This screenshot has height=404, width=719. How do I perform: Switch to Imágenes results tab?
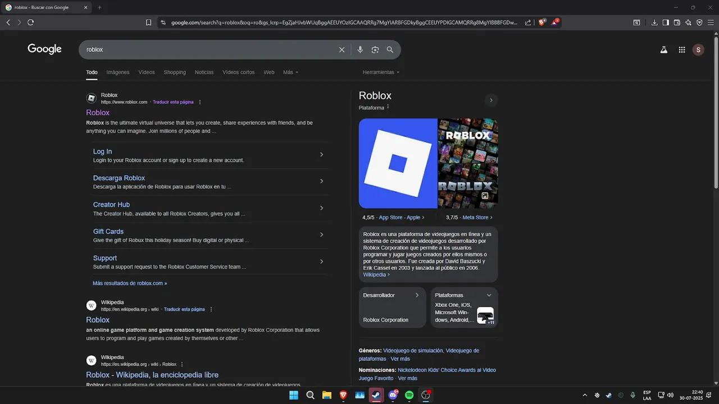point(118,72)
